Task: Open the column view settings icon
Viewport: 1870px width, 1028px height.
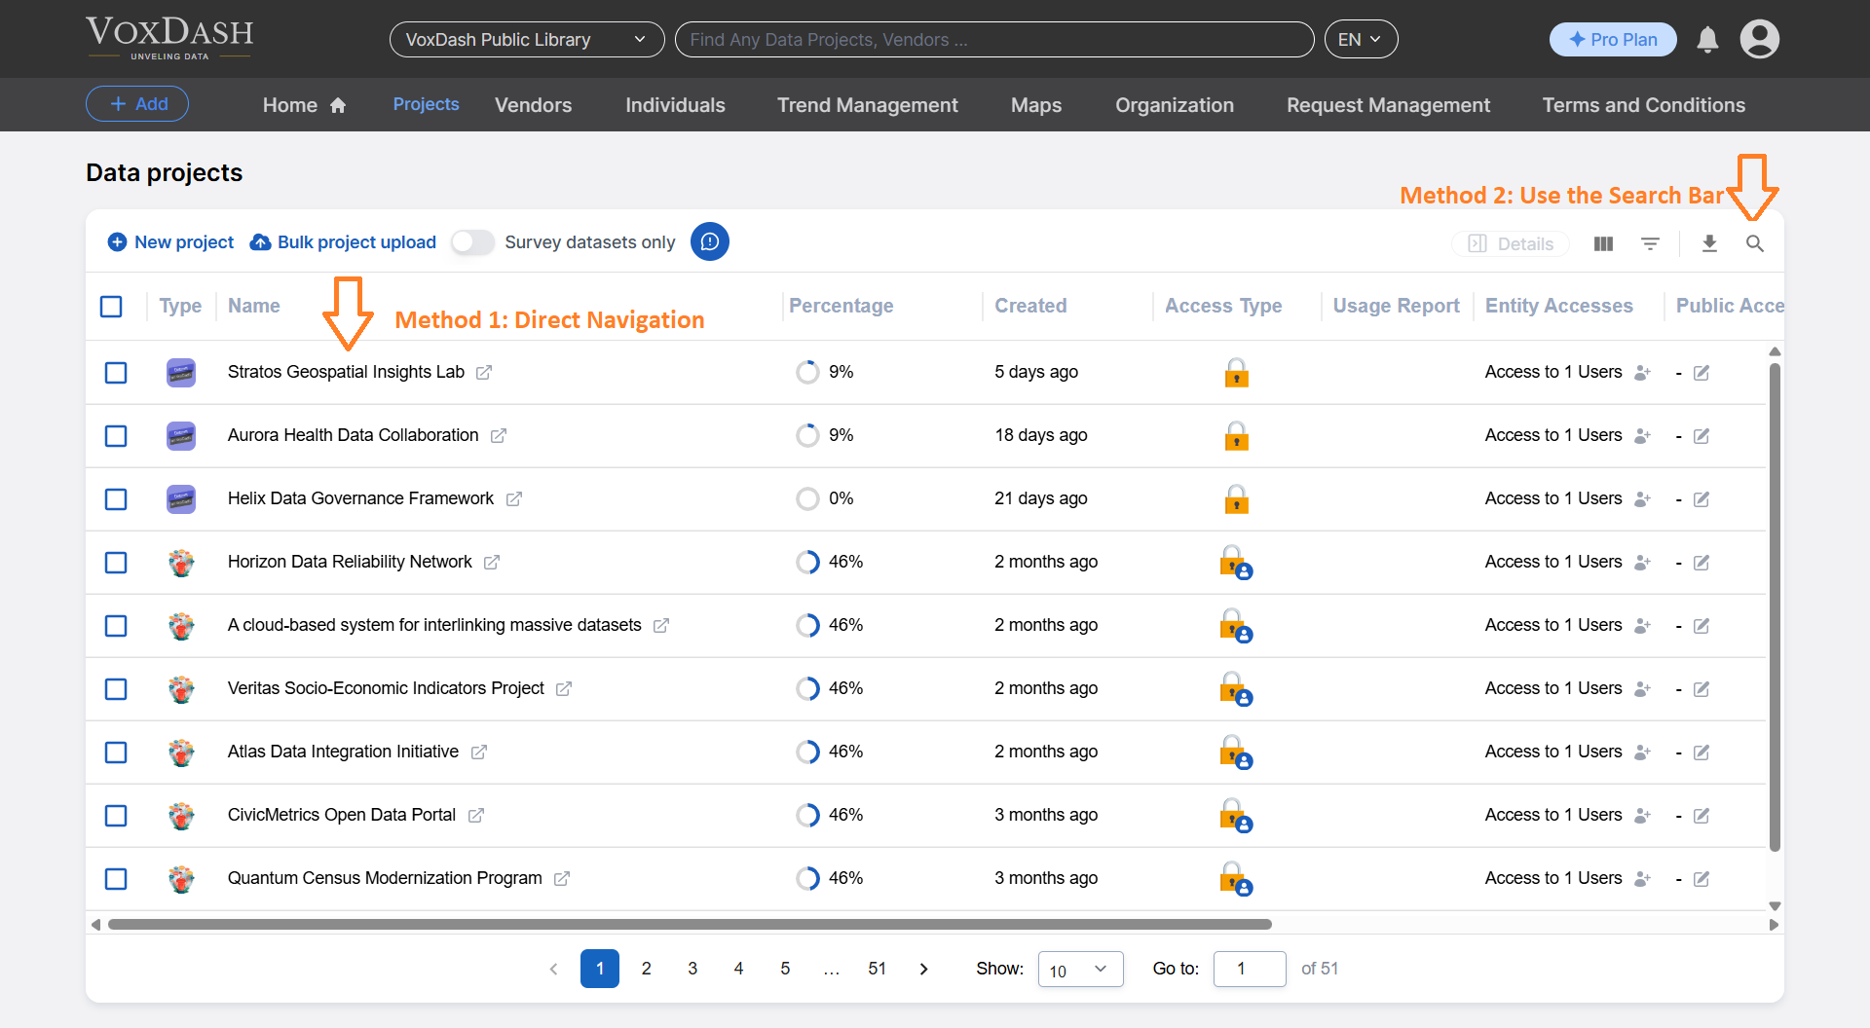Action: (1603, 243)
